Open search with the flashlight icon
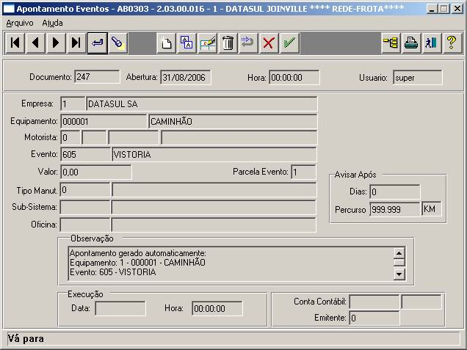This screenshot has height=350, width=467. coord(118,43)
